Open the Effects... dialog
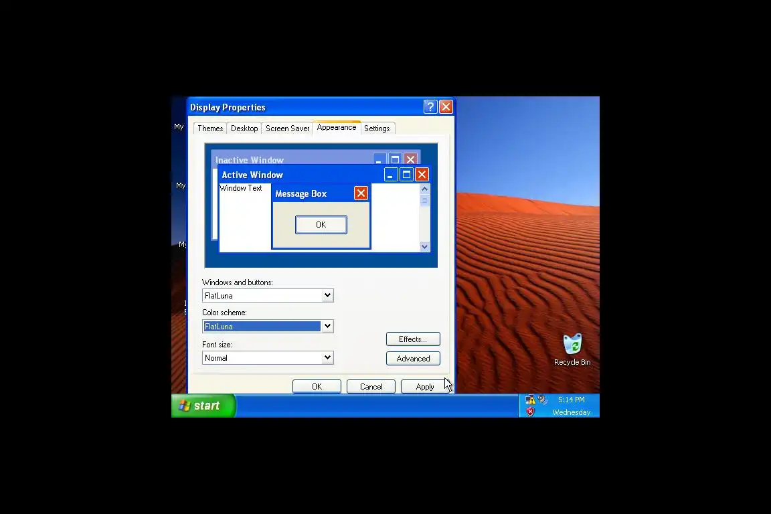Screen dimensions: 771x514 click(413, 339)
